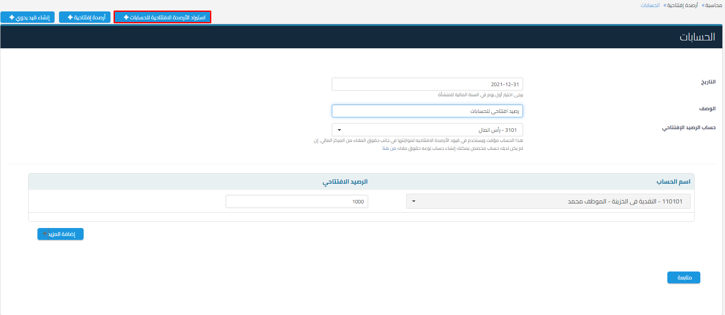Follow the من هنا link to create account

click(386, 148)
